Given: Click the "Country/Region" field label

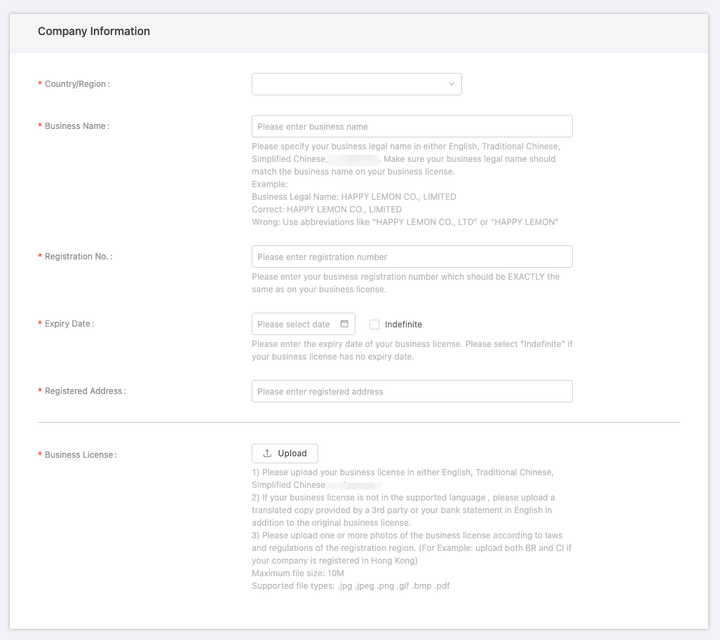Looking at the screenshot, I should (76, 84).
